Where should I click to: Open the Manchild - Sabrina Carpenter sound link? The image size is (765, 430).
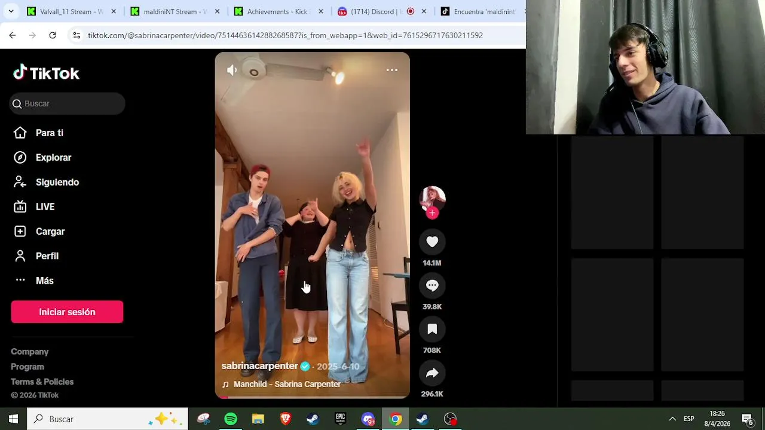pos(287,384)
